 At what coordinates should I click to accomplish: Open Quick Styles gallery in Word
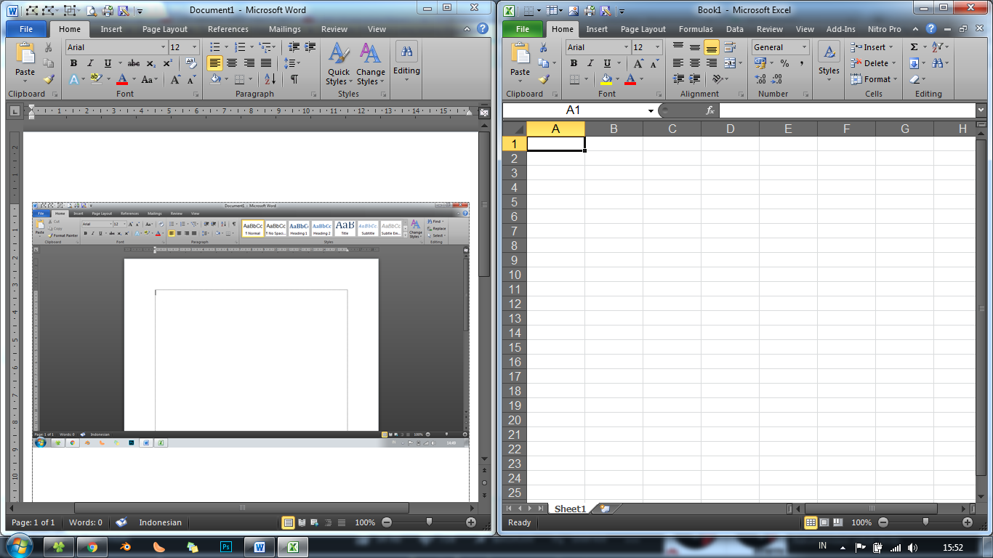pyautogui.click(x=338, y=64)
